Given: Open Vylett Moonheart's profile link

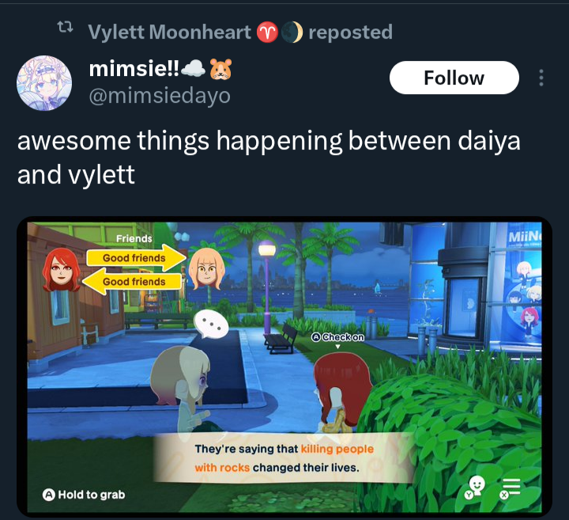Looking at the screenshot, I should pos(169,32).
